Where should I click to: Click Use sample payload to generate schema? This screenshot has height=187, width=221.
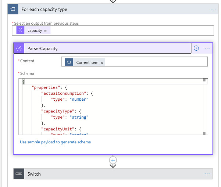click(55, 142)
